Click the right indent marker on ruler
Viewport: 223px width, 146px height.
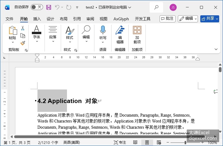coord(198,59)
